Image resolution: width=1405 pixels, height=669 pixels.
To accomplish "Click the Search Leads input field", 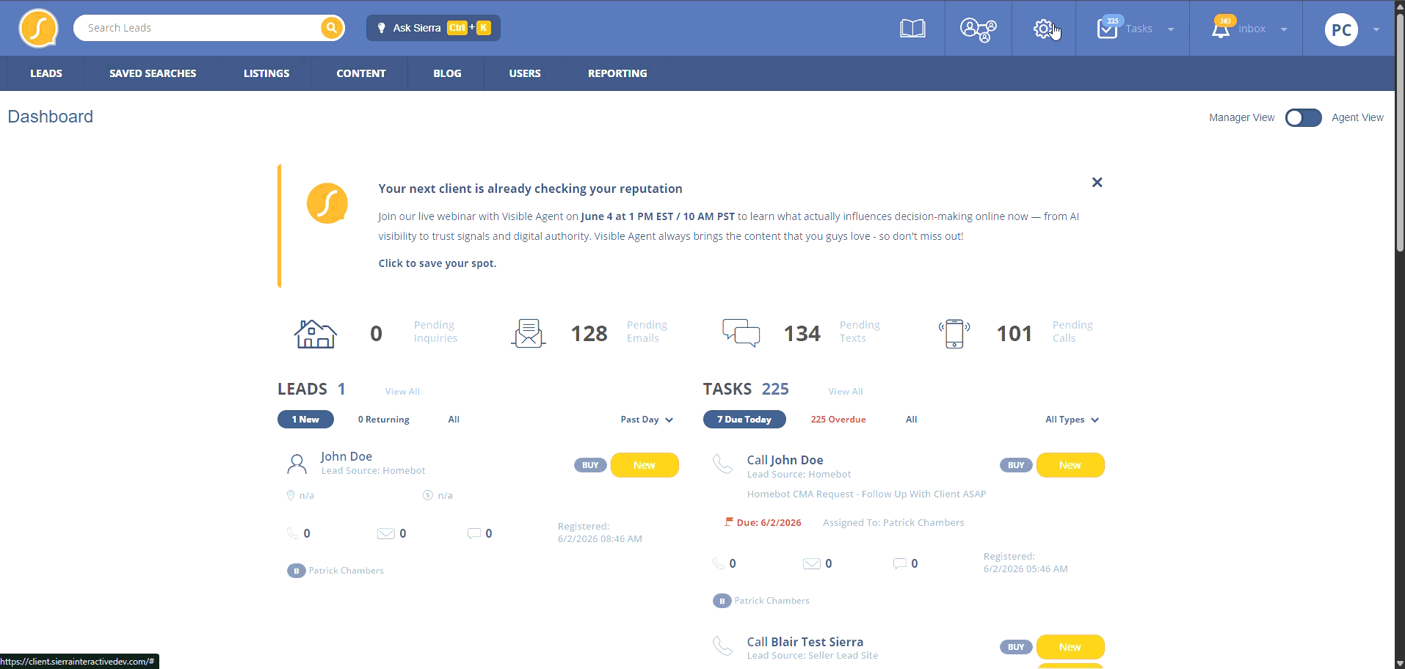I will tap(200, 28).
